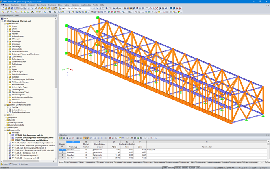270x169 pixels.
Task: Open the Zusatzmodule menu
Action: (x=85, y=5)
